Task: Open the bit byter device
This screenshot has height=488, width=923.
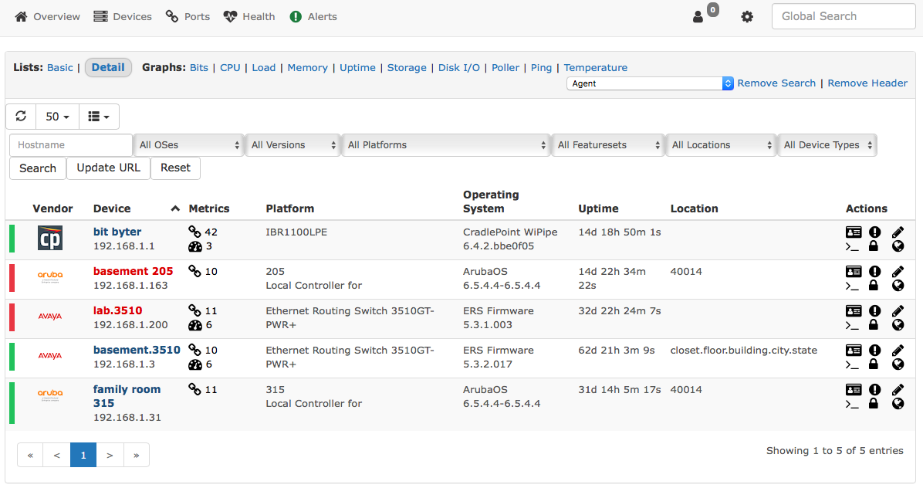Action: tap(117, 232)
